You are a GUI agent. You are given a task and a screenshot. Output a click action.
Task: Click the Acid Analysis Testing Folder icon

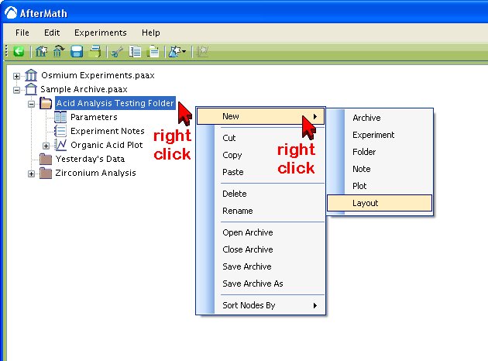(x=46, y=103)
